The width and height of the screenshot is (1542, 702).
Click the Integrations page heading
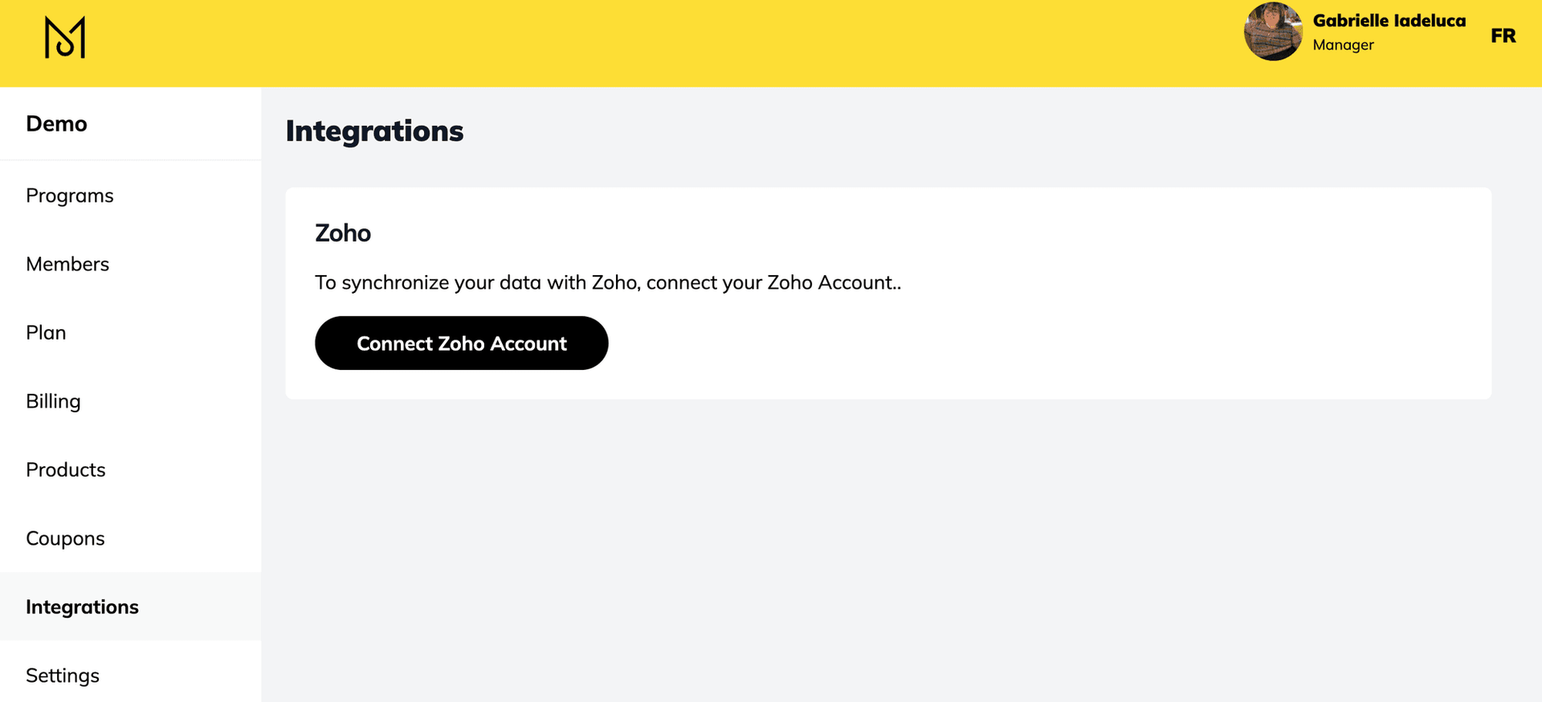374,131
